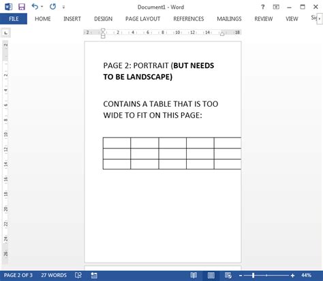Maximize the Word window
Image resolution: width=323 pixels, height=281 pixels.
click(x=303, y=7)
